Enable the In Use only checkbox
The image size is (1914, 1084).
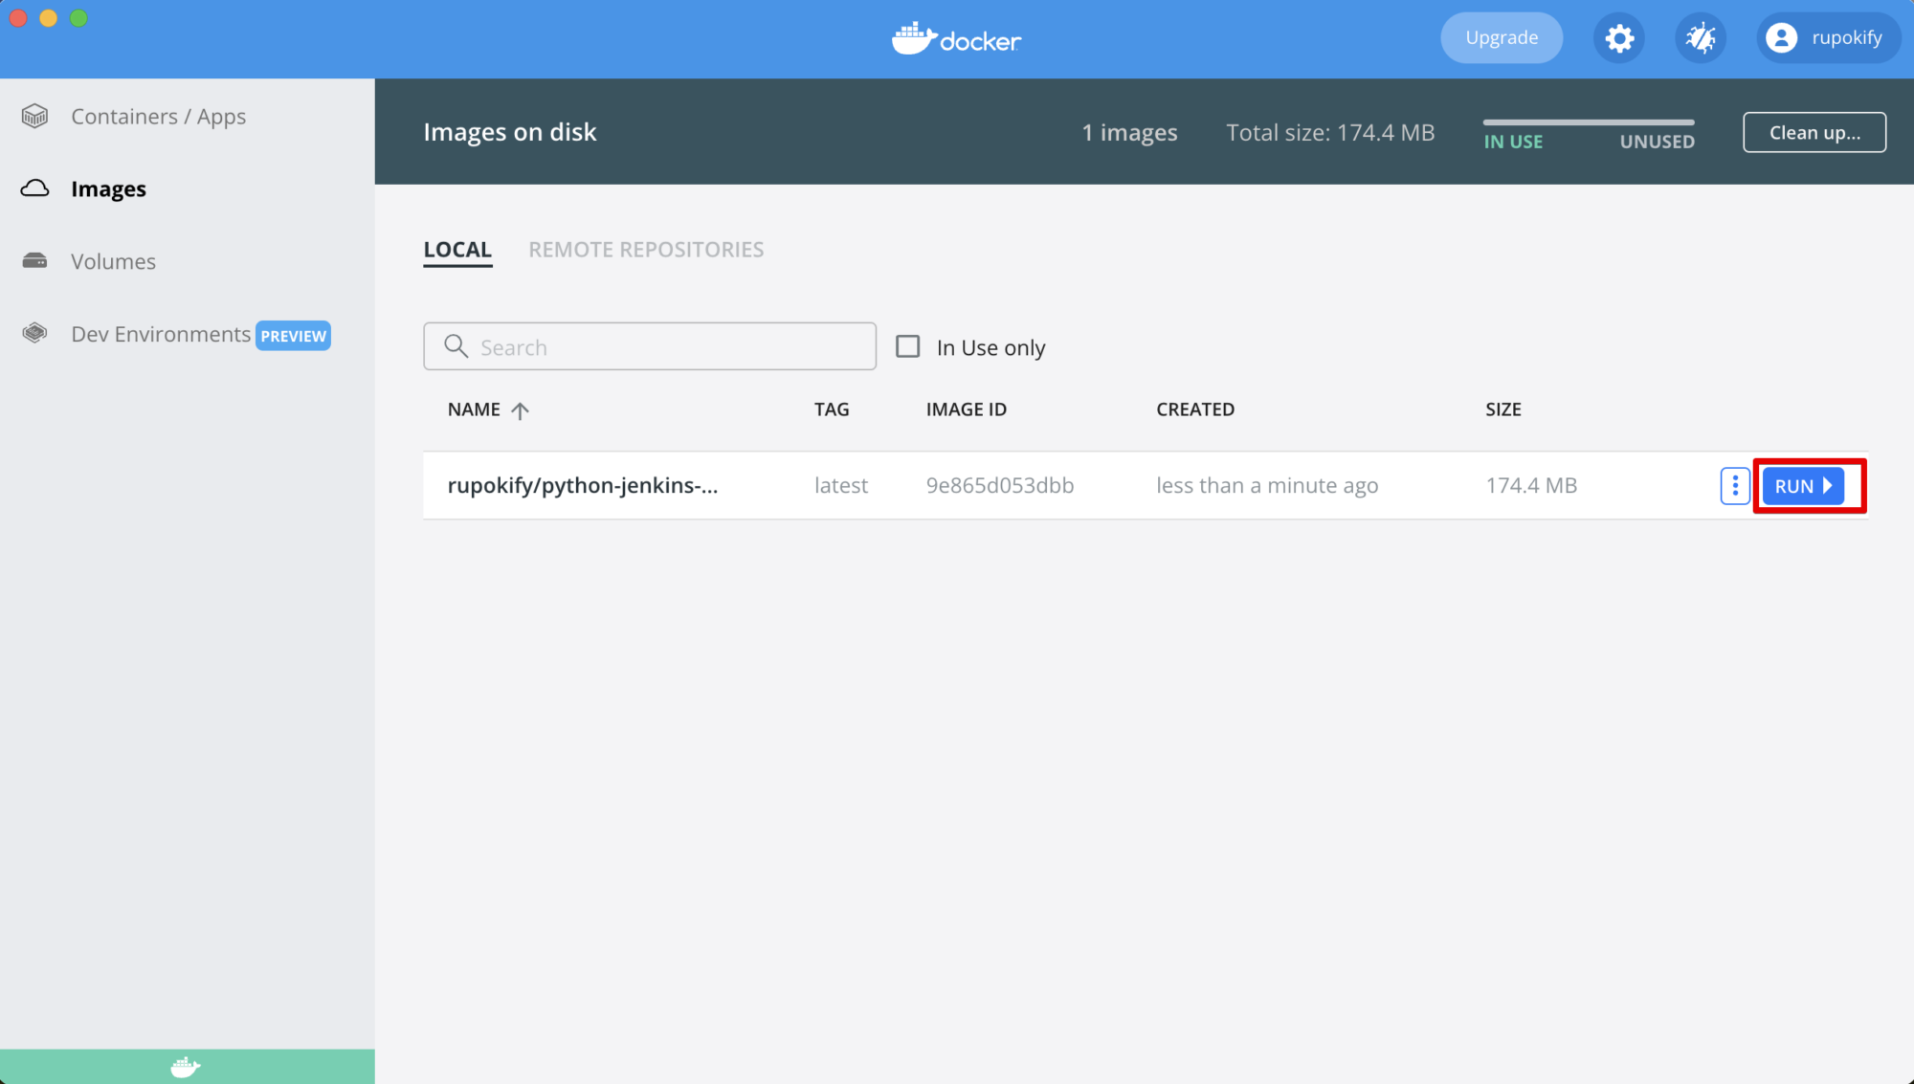pos(907,346)
